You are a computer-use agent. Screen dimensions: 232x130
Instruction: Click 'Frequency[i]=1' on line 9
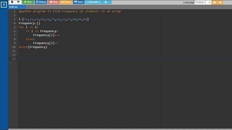[x=45, y=43]
